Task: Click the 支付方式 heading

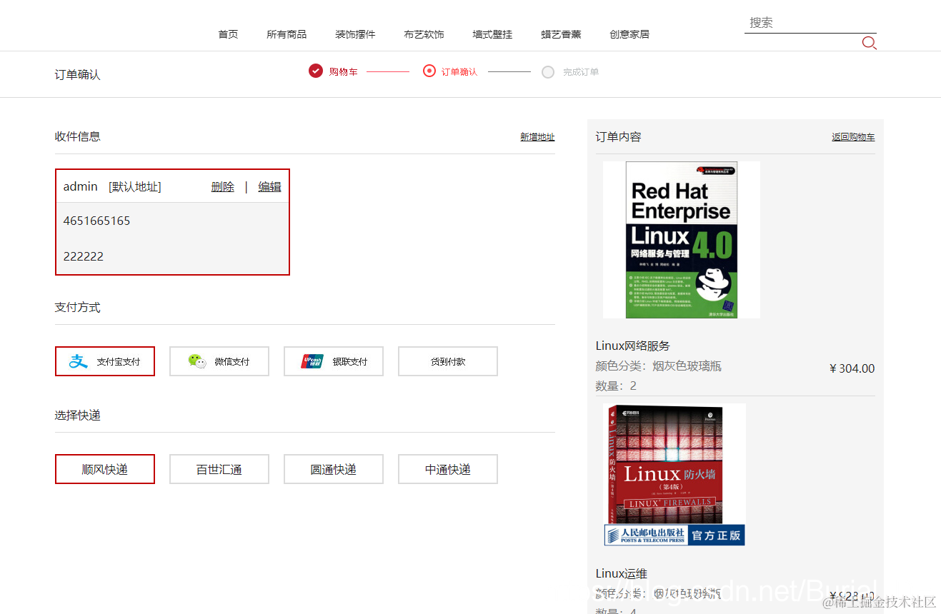Action: click(x=78, y=307)
